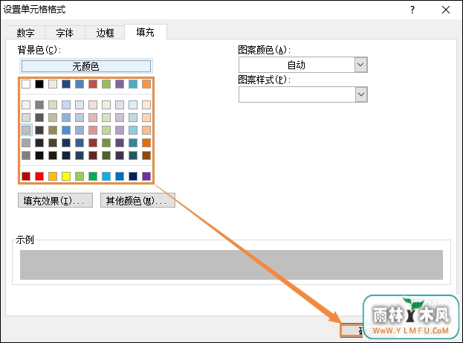Select the medium blue swatch in top theme row
The width and height of the screenshot is (463, 343).
pyautogui.click(x=80, y=84)
